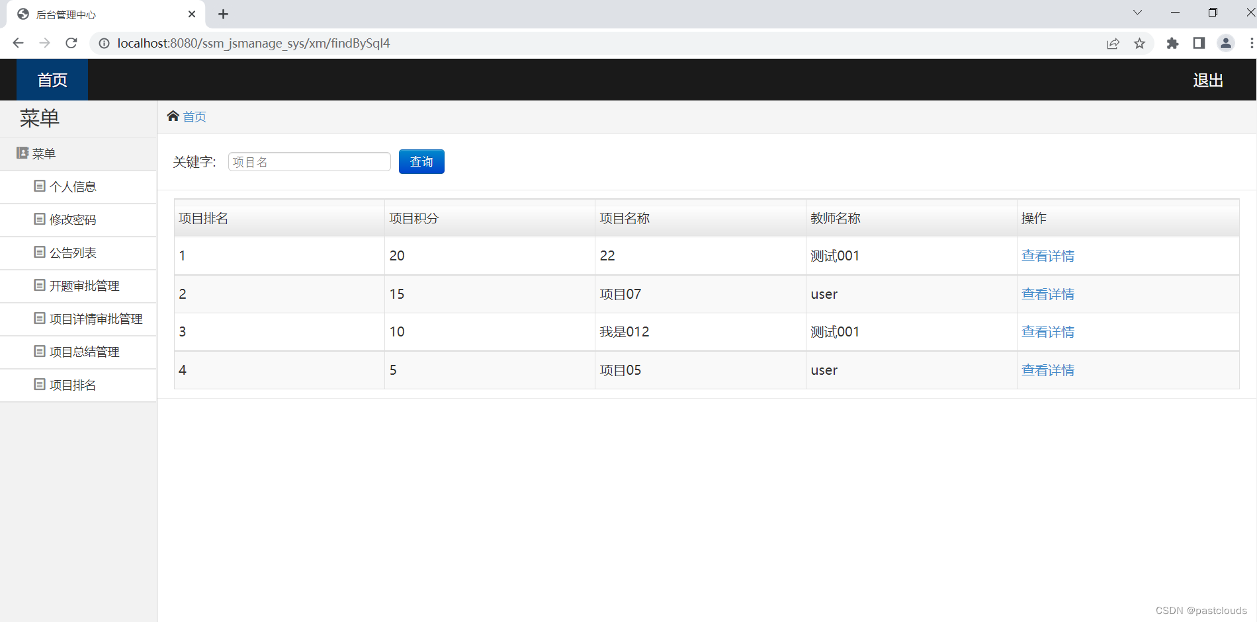Select the 个人信息 sidebar icon entry
The height and width of the screenshot is (622, 1257).
[x=73, y=186]
